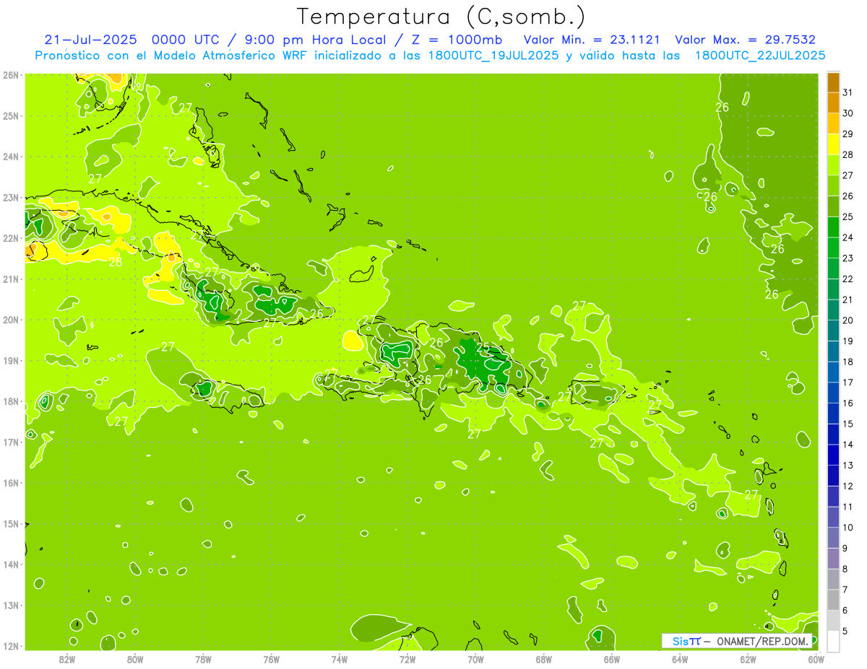
Task: Click the '76W' longitude label
Action: click(x=271, y=659)
